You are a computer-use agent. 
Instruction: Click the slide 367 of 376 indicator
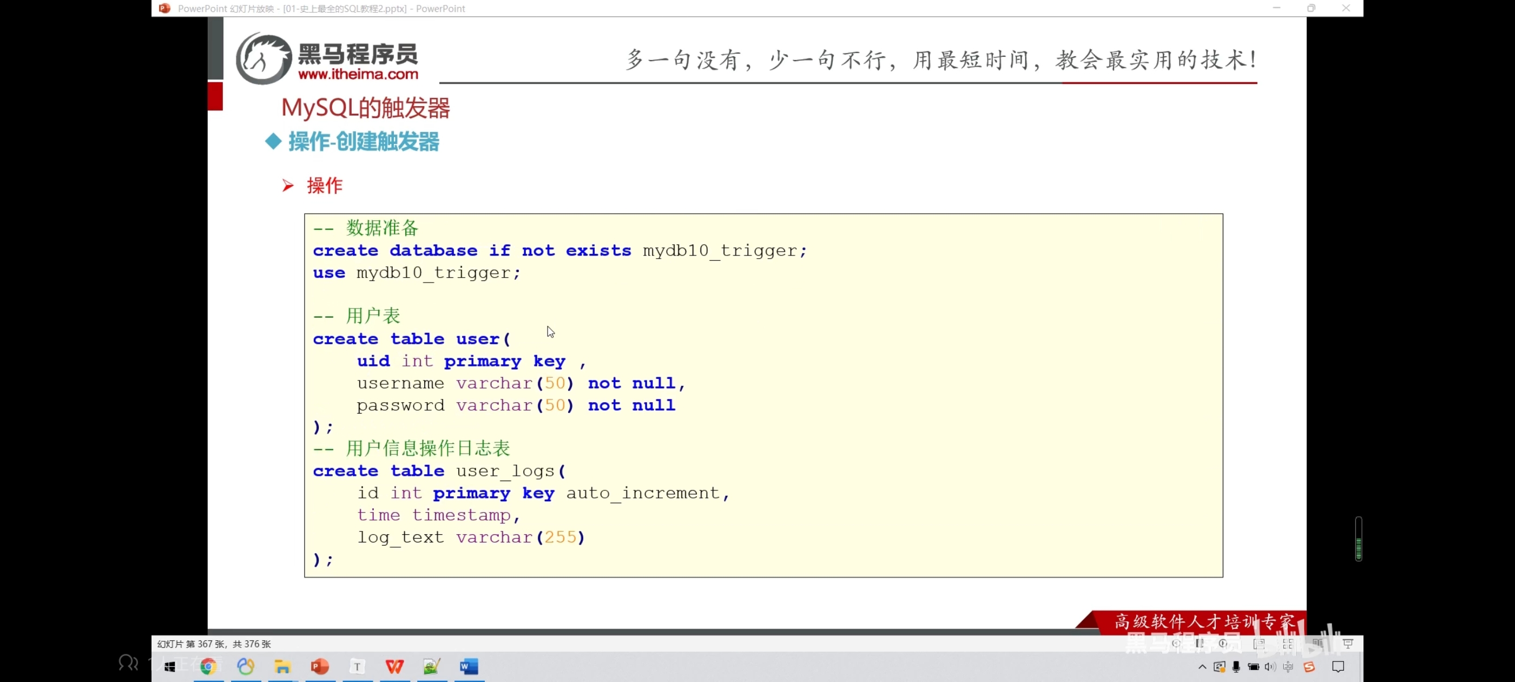[214, 644]
